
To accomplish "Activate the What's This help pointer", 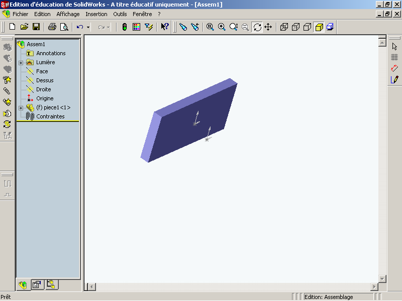I will point(165,27).
